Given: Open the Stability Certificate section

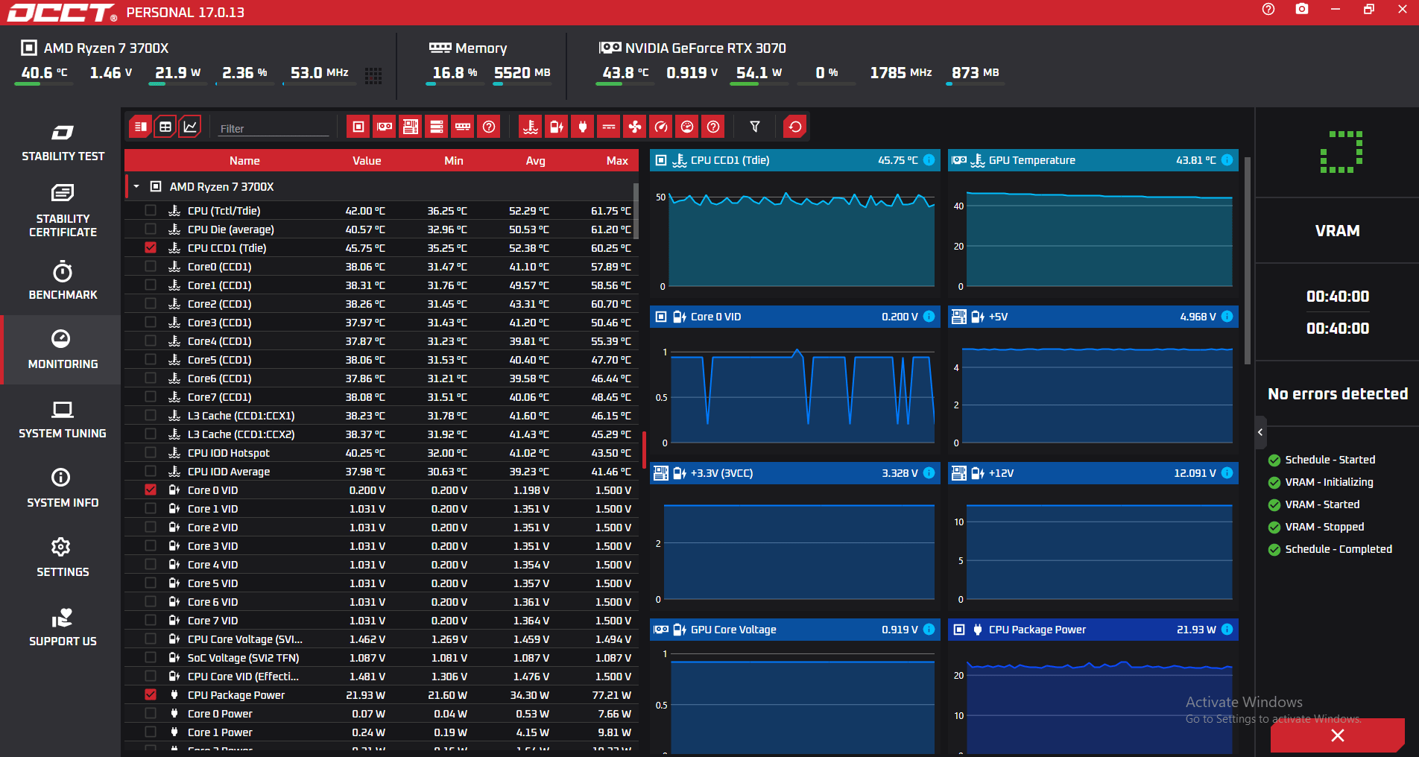Looking at the screenshot, I should tap(63, 211).
